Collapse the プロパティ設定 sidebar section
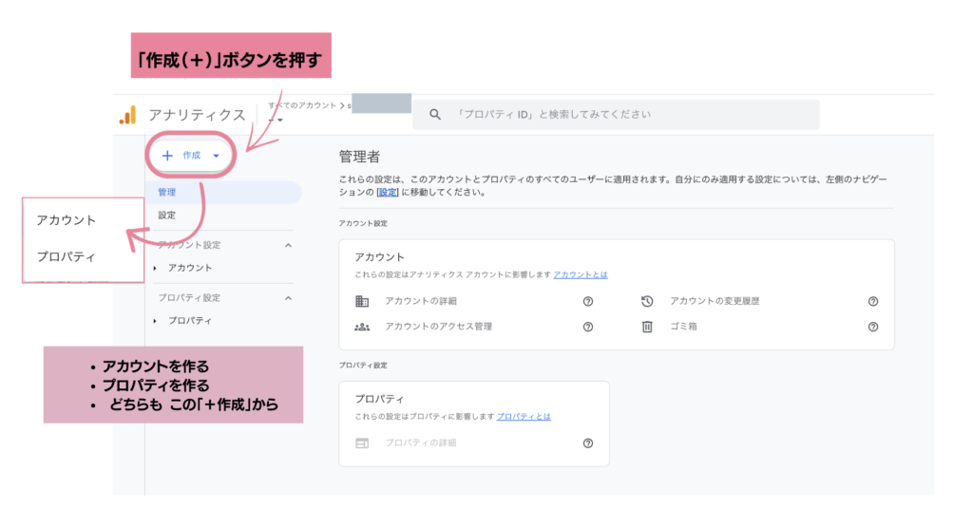The image size is (973, 526). tap(289, 298)
